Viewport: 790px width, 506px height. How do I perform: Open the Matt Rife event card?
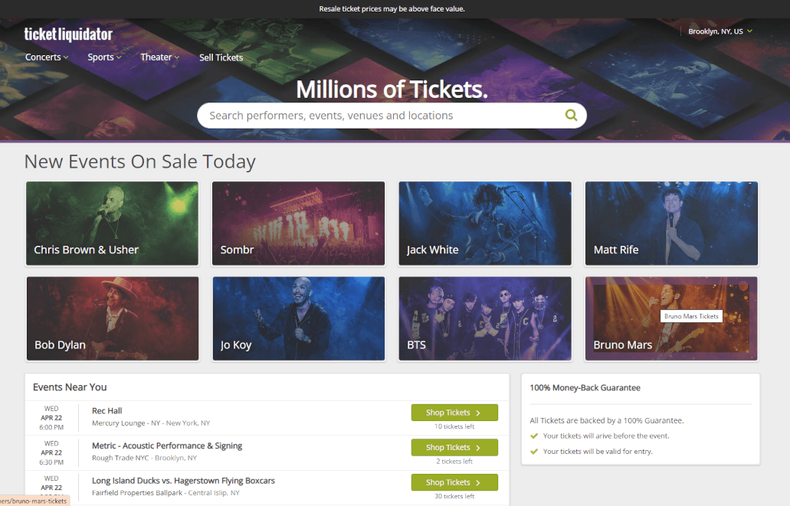pos(671,224)
